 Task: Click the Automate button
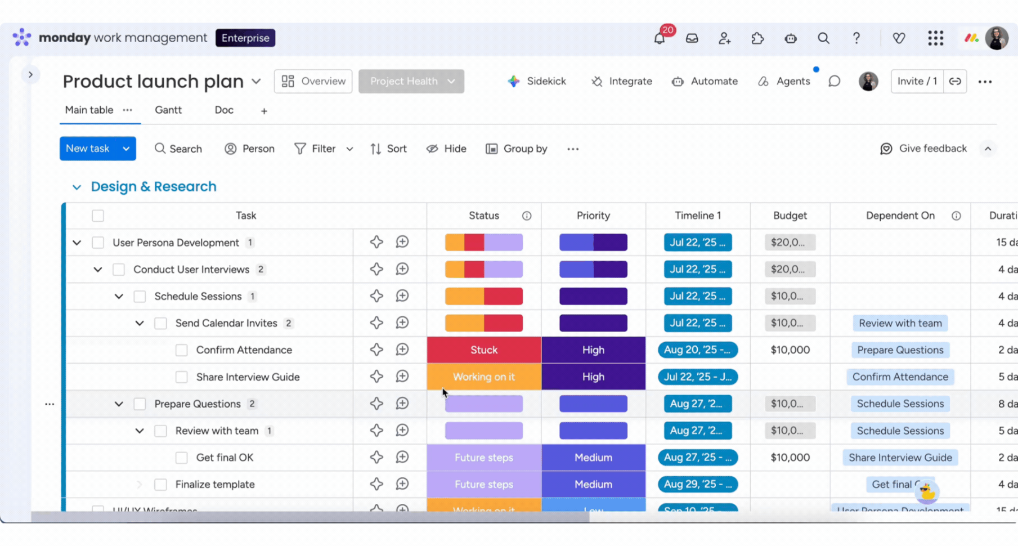pyautogui.click(x=705, y=82)
